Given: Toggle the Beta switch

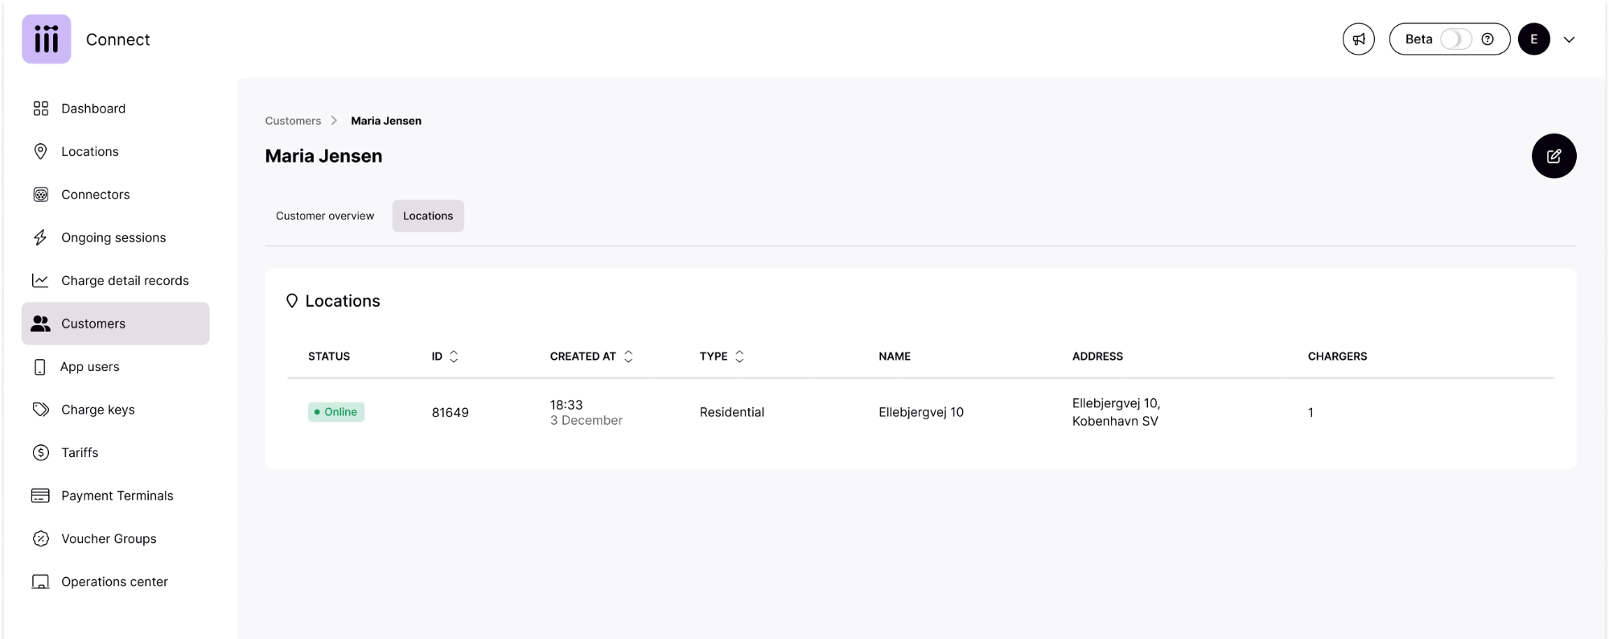Looking at the screenshot, I should click(1455, 39).
